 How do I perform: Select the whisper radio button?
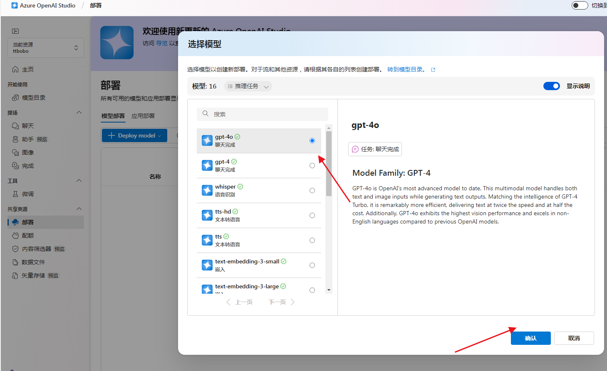(312, 191)
